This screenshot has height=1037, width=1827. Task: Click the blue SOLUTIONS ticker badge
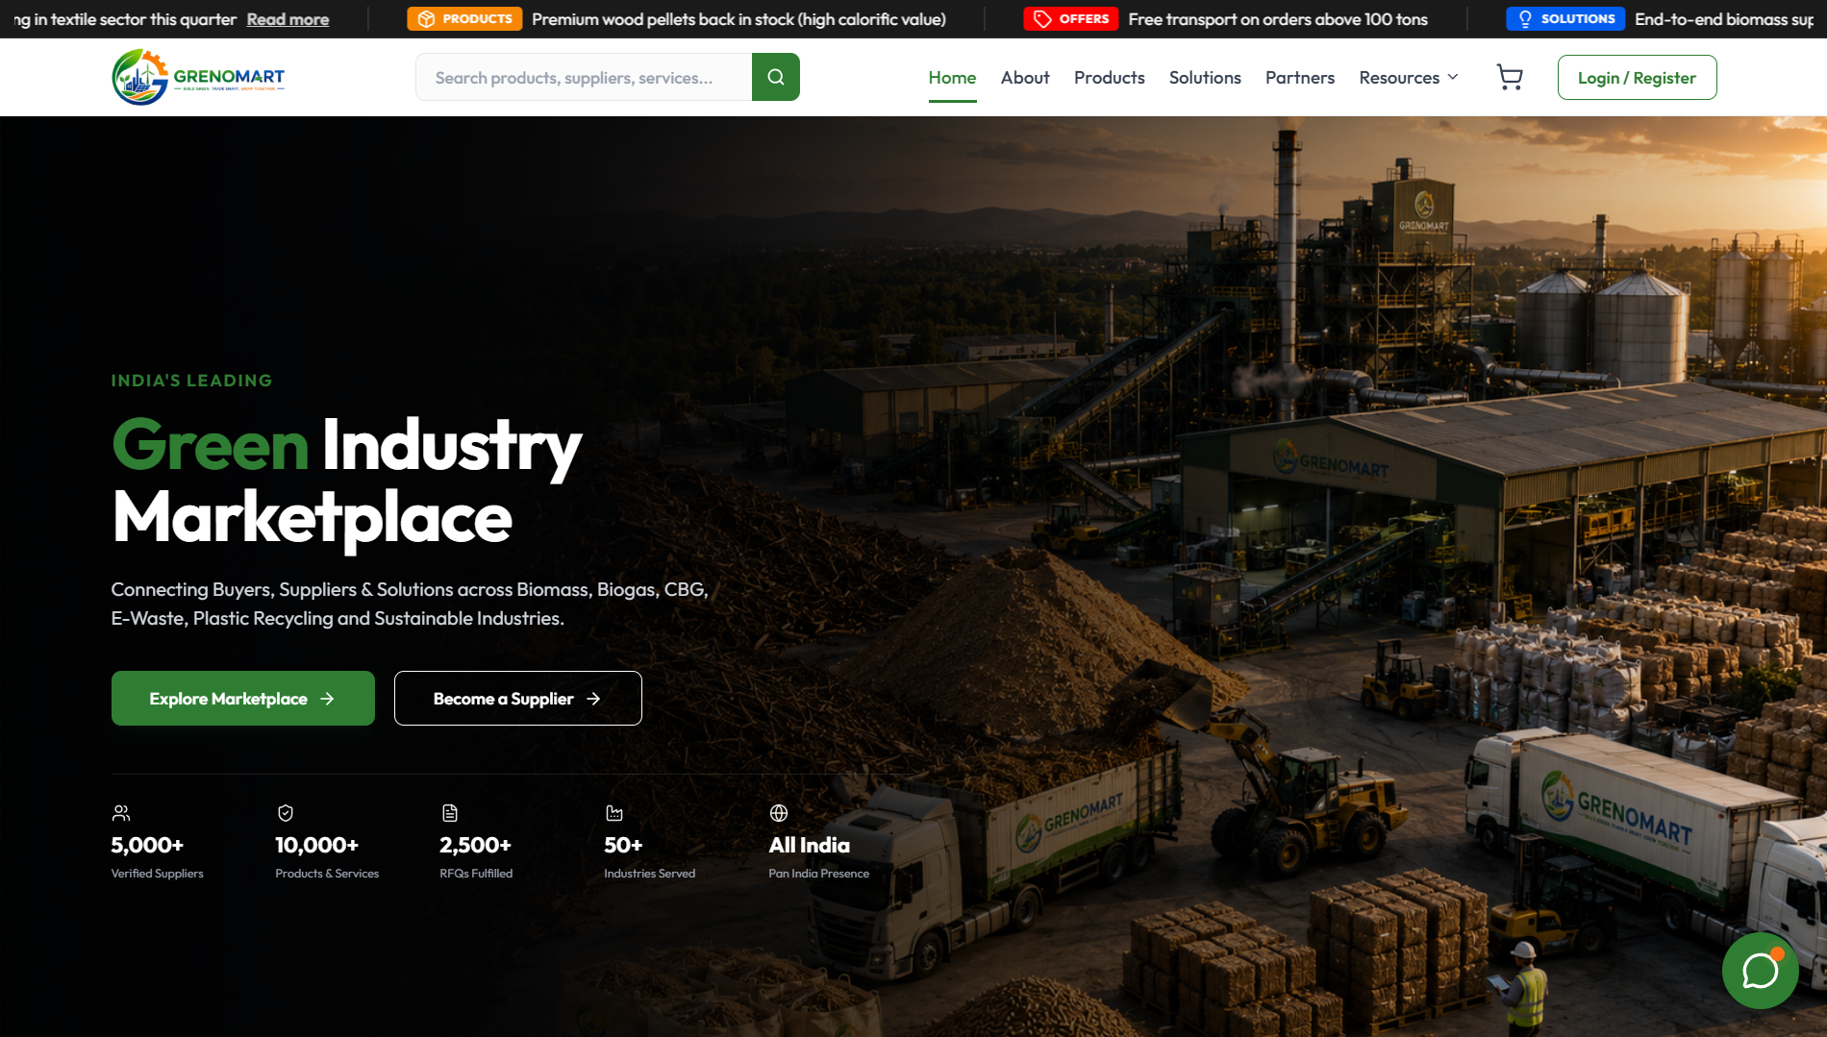click(x=1564, y=19)
